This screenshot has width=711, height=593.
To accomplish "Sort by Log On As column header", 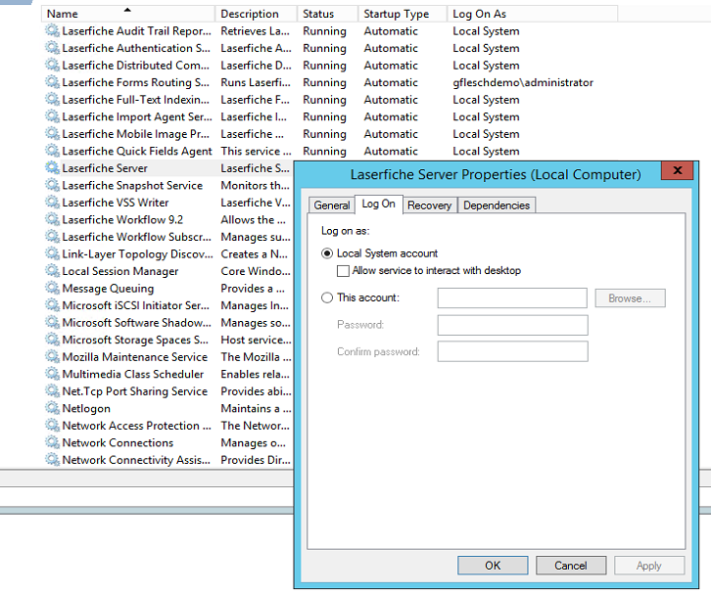I will point(533,14).
